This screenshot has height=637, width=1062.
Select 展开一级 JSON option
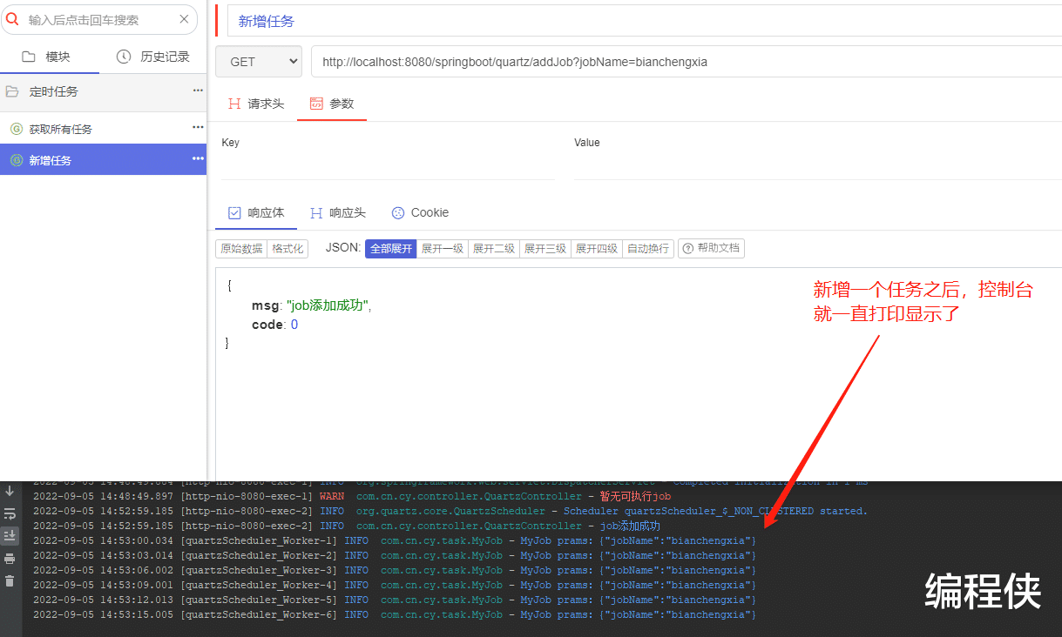[x=443, y=248]
